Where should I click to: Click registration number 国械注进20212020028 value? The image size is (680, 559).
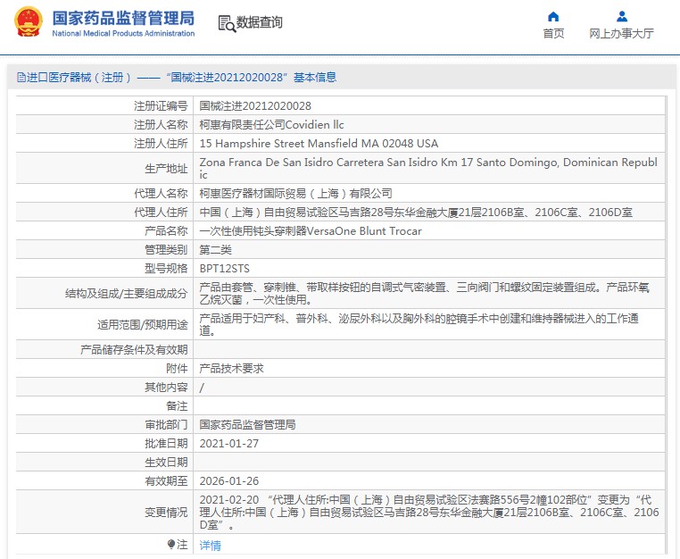(254, 105)
